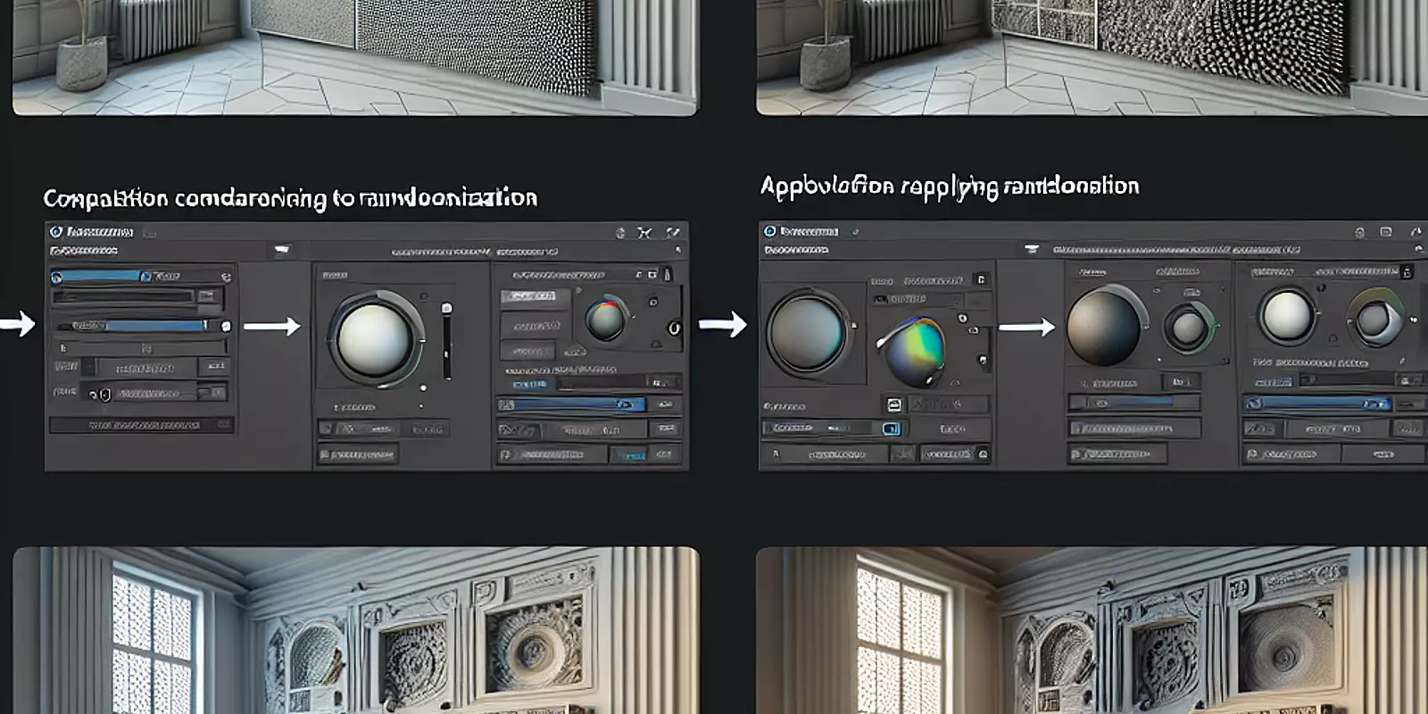Toggle the blue-outlined checkbox in right window
Image resolution: width=1428 pixels, height=714 pixels.
point(890,429)
